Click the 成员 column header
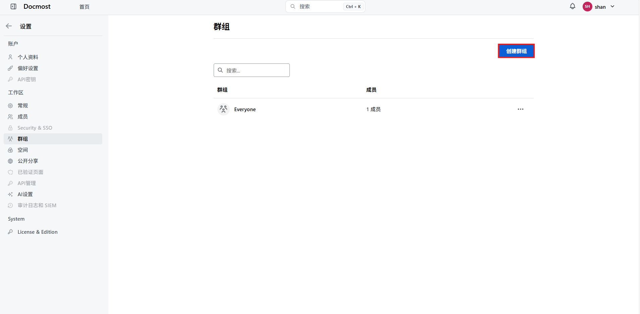 [x=371, y=90]
